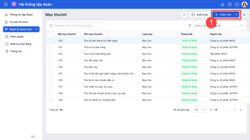Focus the search by code or name field
This screenshot has width=250, height=140.
[77, 26]
